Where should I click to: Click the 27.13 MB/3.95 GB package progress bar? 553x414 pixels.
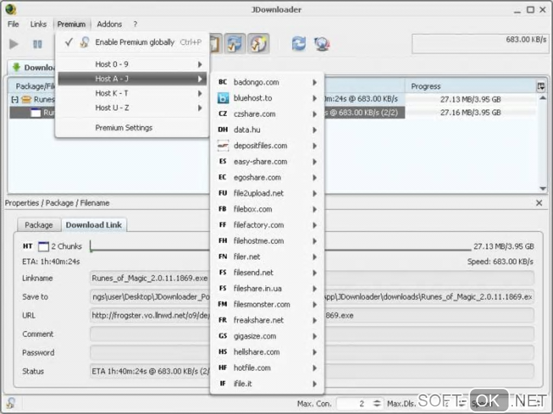[x=471, y=99]
